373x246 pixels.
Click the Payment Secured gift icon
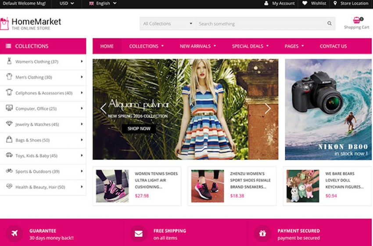[262, 234]
